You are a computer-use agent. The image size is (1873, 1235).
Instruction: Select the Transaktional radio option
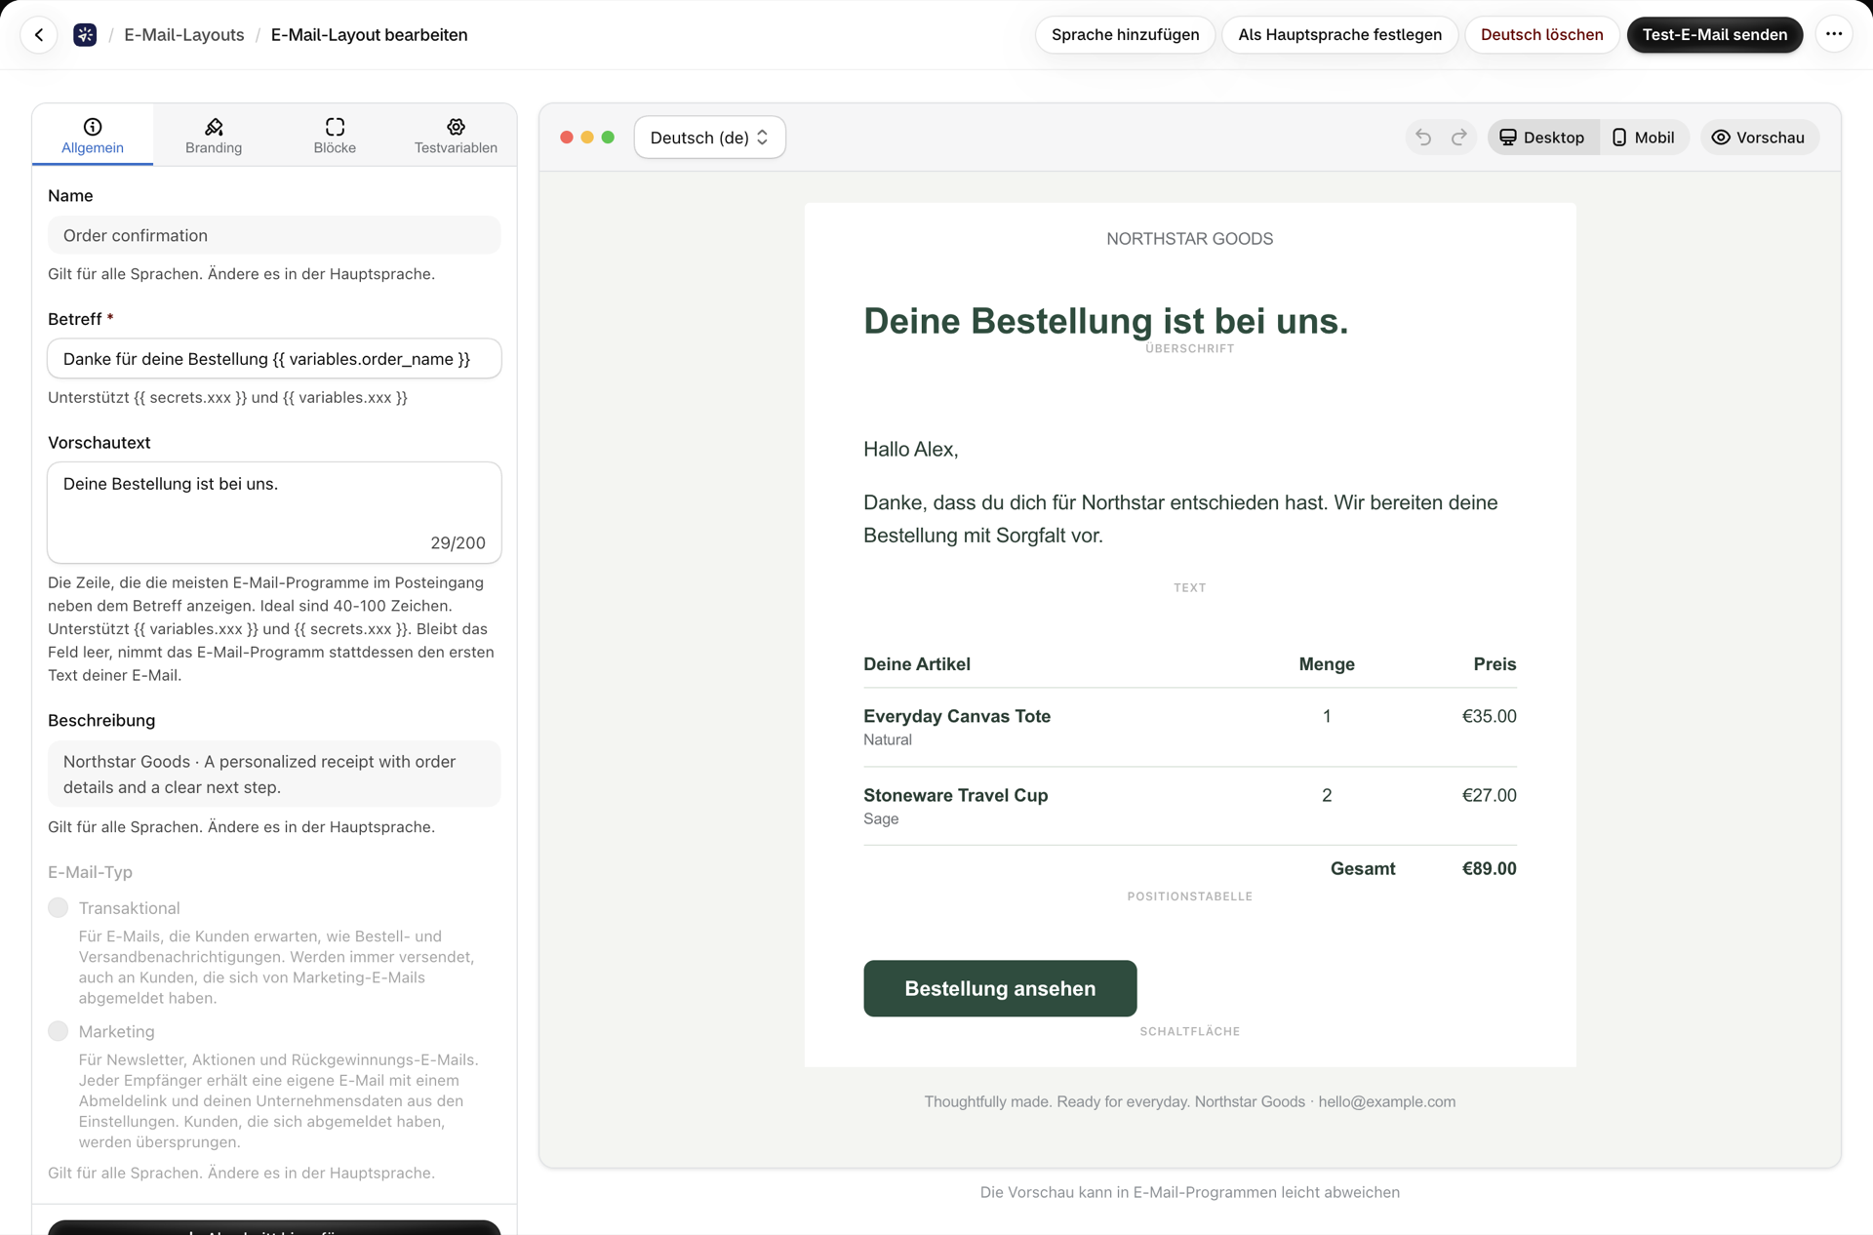[59, 908]
